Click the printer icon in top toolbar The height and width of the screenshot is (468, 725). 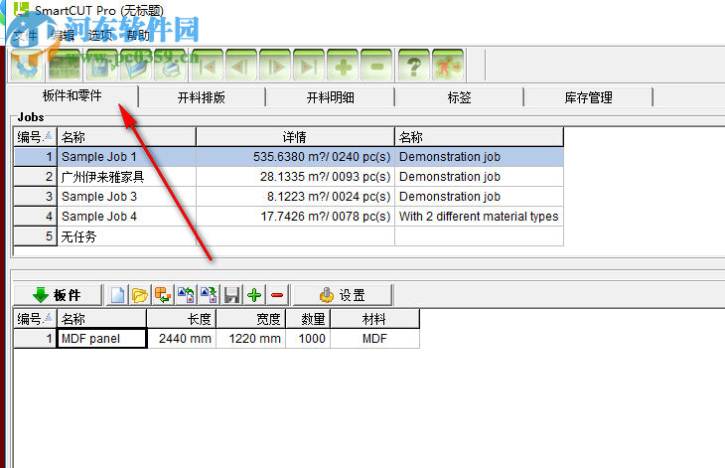point(170,66)
